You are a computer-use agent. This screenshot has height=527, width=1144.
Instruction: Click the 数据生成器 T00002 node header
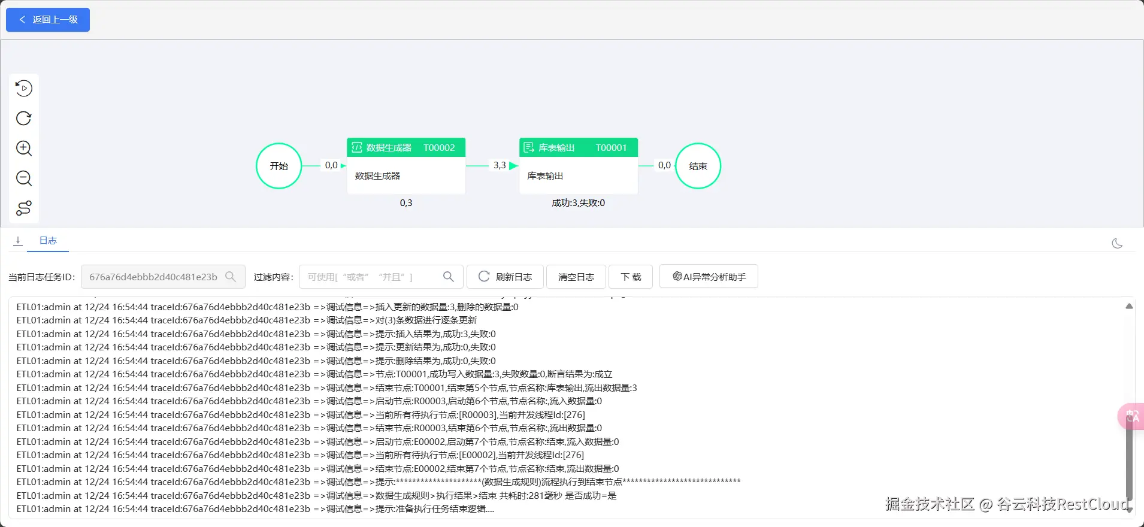click(406, 147)
